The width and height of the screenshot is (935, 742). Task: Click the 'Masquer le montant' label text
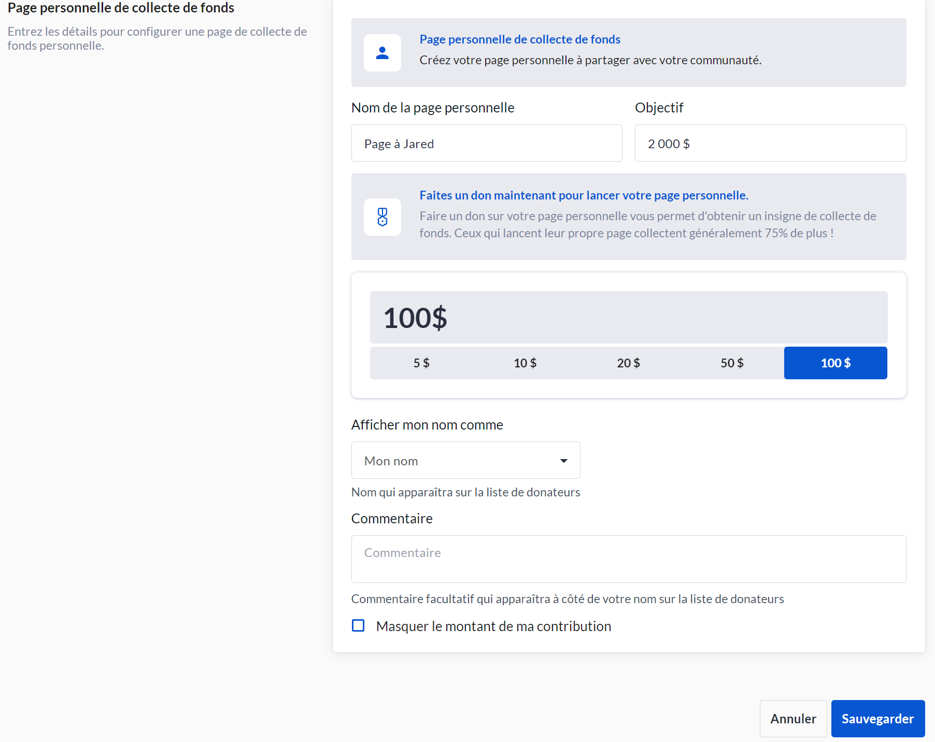pos(493,626)
